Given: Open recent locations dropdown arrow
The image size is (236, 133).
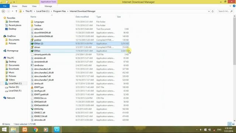Looking at the screenshot, I should click(x=13, y=11).
